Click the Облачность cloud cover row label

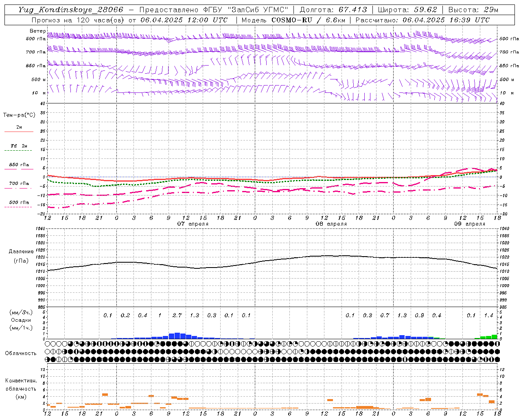(21, 353)
